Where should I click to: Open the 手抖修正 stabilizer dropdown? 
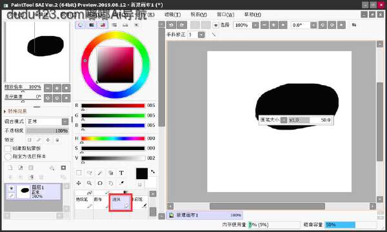[201, 35]
